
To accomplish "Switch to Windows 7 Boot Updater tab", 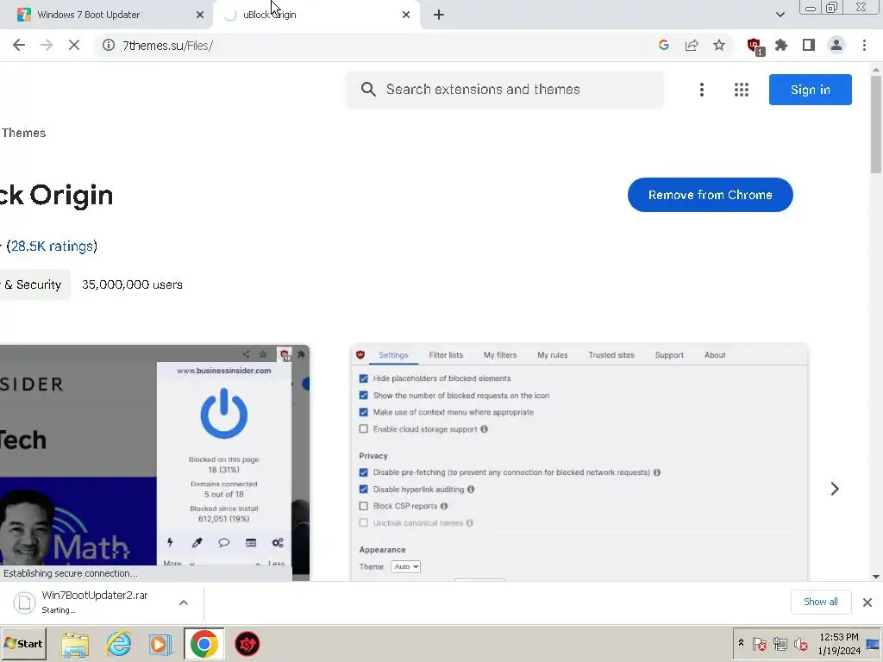I will pos(106,15).
